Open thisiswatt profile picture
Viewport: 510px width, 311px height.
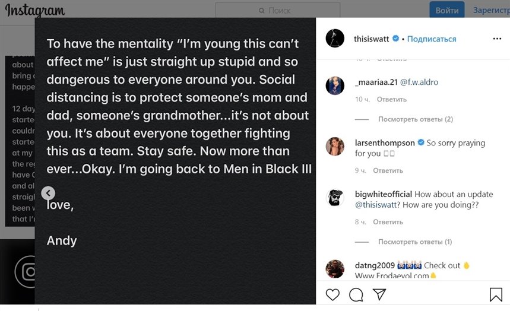click(x=335, y=39)
